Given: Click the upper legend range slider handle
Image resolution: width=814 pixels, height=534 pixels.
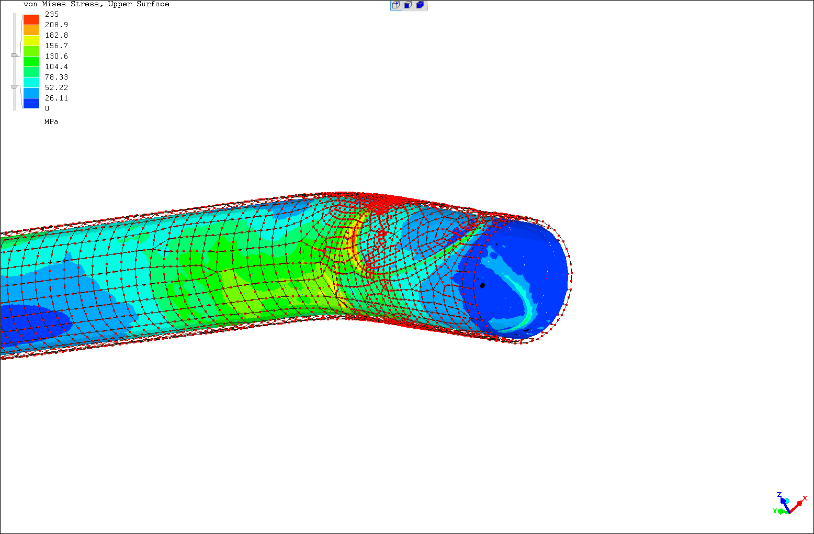Looking at the screenshot, I should pyautogui.click(x=15, y=55).
